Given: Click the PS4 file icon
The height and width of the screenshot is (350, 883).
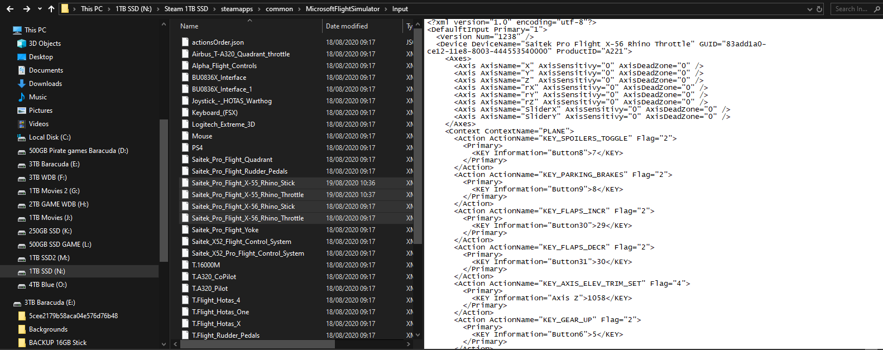Looking at the screenshot, I should [x=185, y=148].
